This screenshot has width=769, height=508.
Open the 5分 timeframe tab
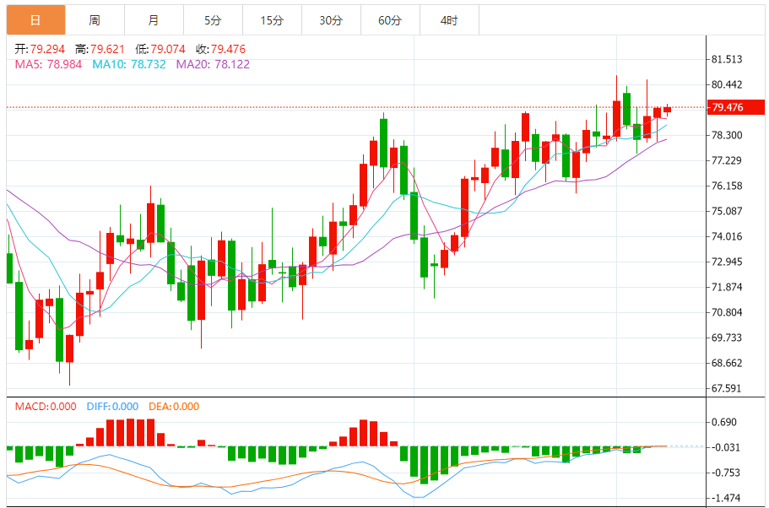[213, 20]
